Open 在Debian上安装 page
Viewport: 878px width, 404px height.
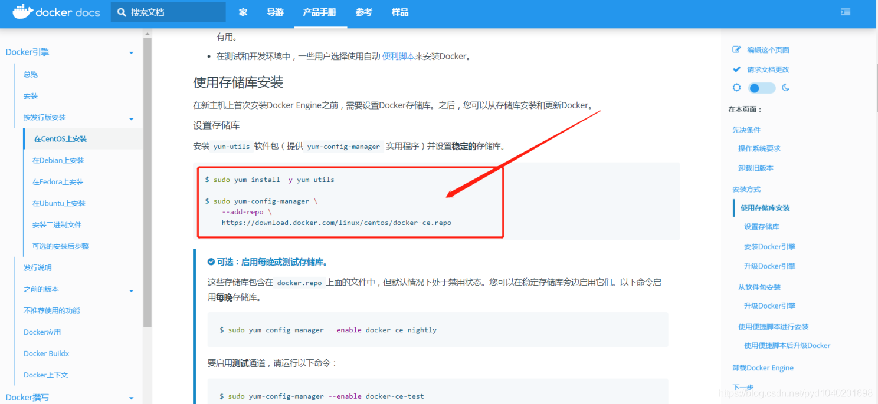coord(58,160)
